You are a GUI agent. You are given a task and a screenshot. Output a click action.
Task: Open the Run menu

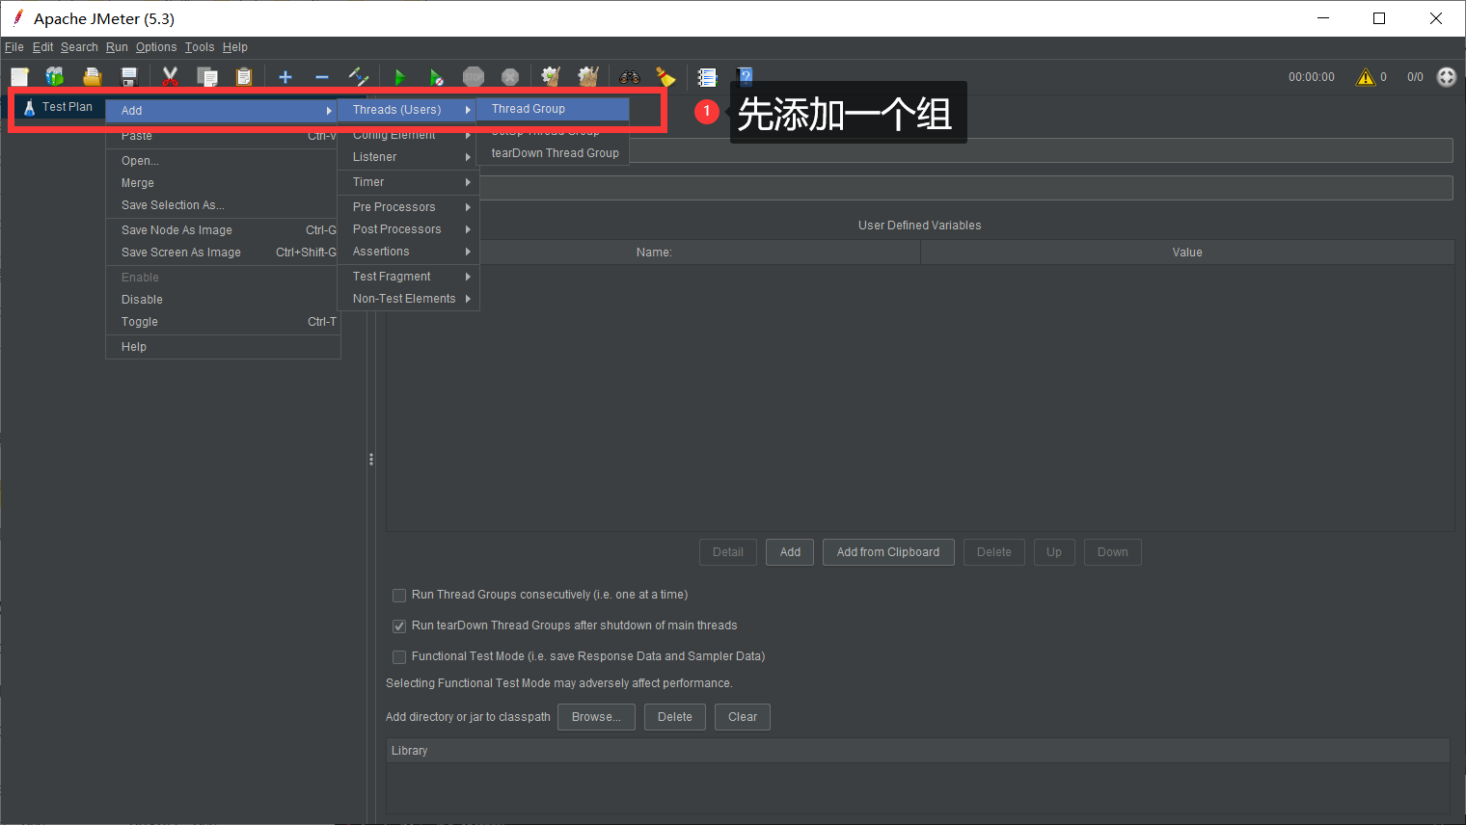click(x=117, y=47)
